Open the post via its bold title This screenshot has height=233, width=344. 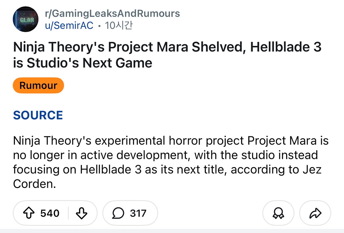click(x=167, y=47)
